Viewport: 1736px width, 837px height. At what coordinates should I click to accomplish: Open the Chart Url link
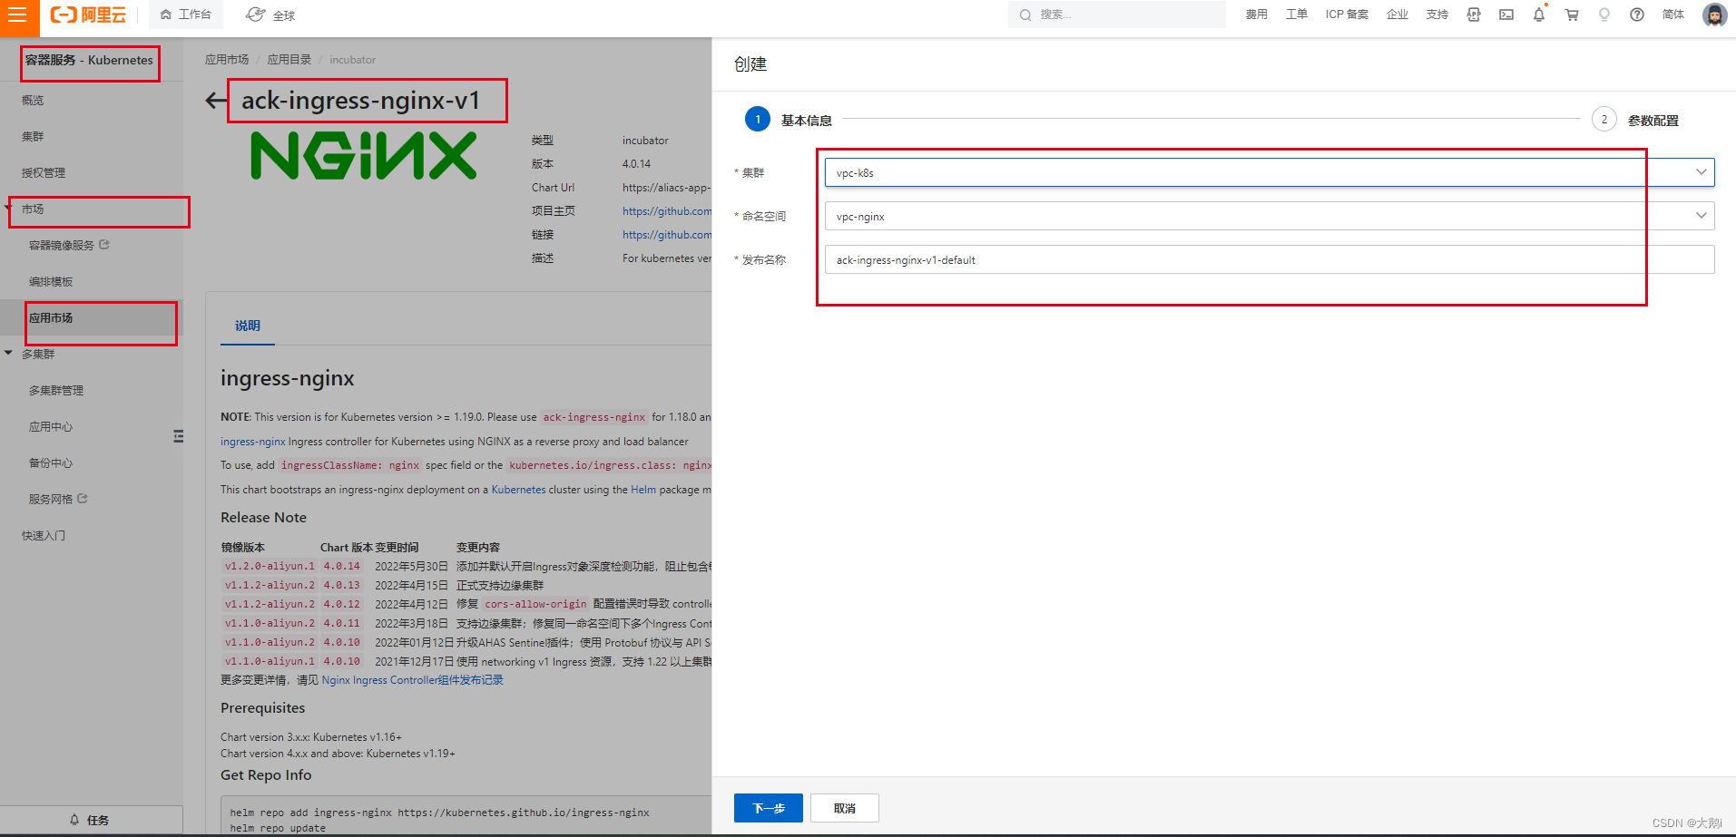(666, 188)
